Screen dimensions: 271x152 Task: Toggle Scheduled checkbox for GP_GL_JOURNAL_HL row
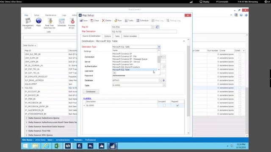pos(240,65)
